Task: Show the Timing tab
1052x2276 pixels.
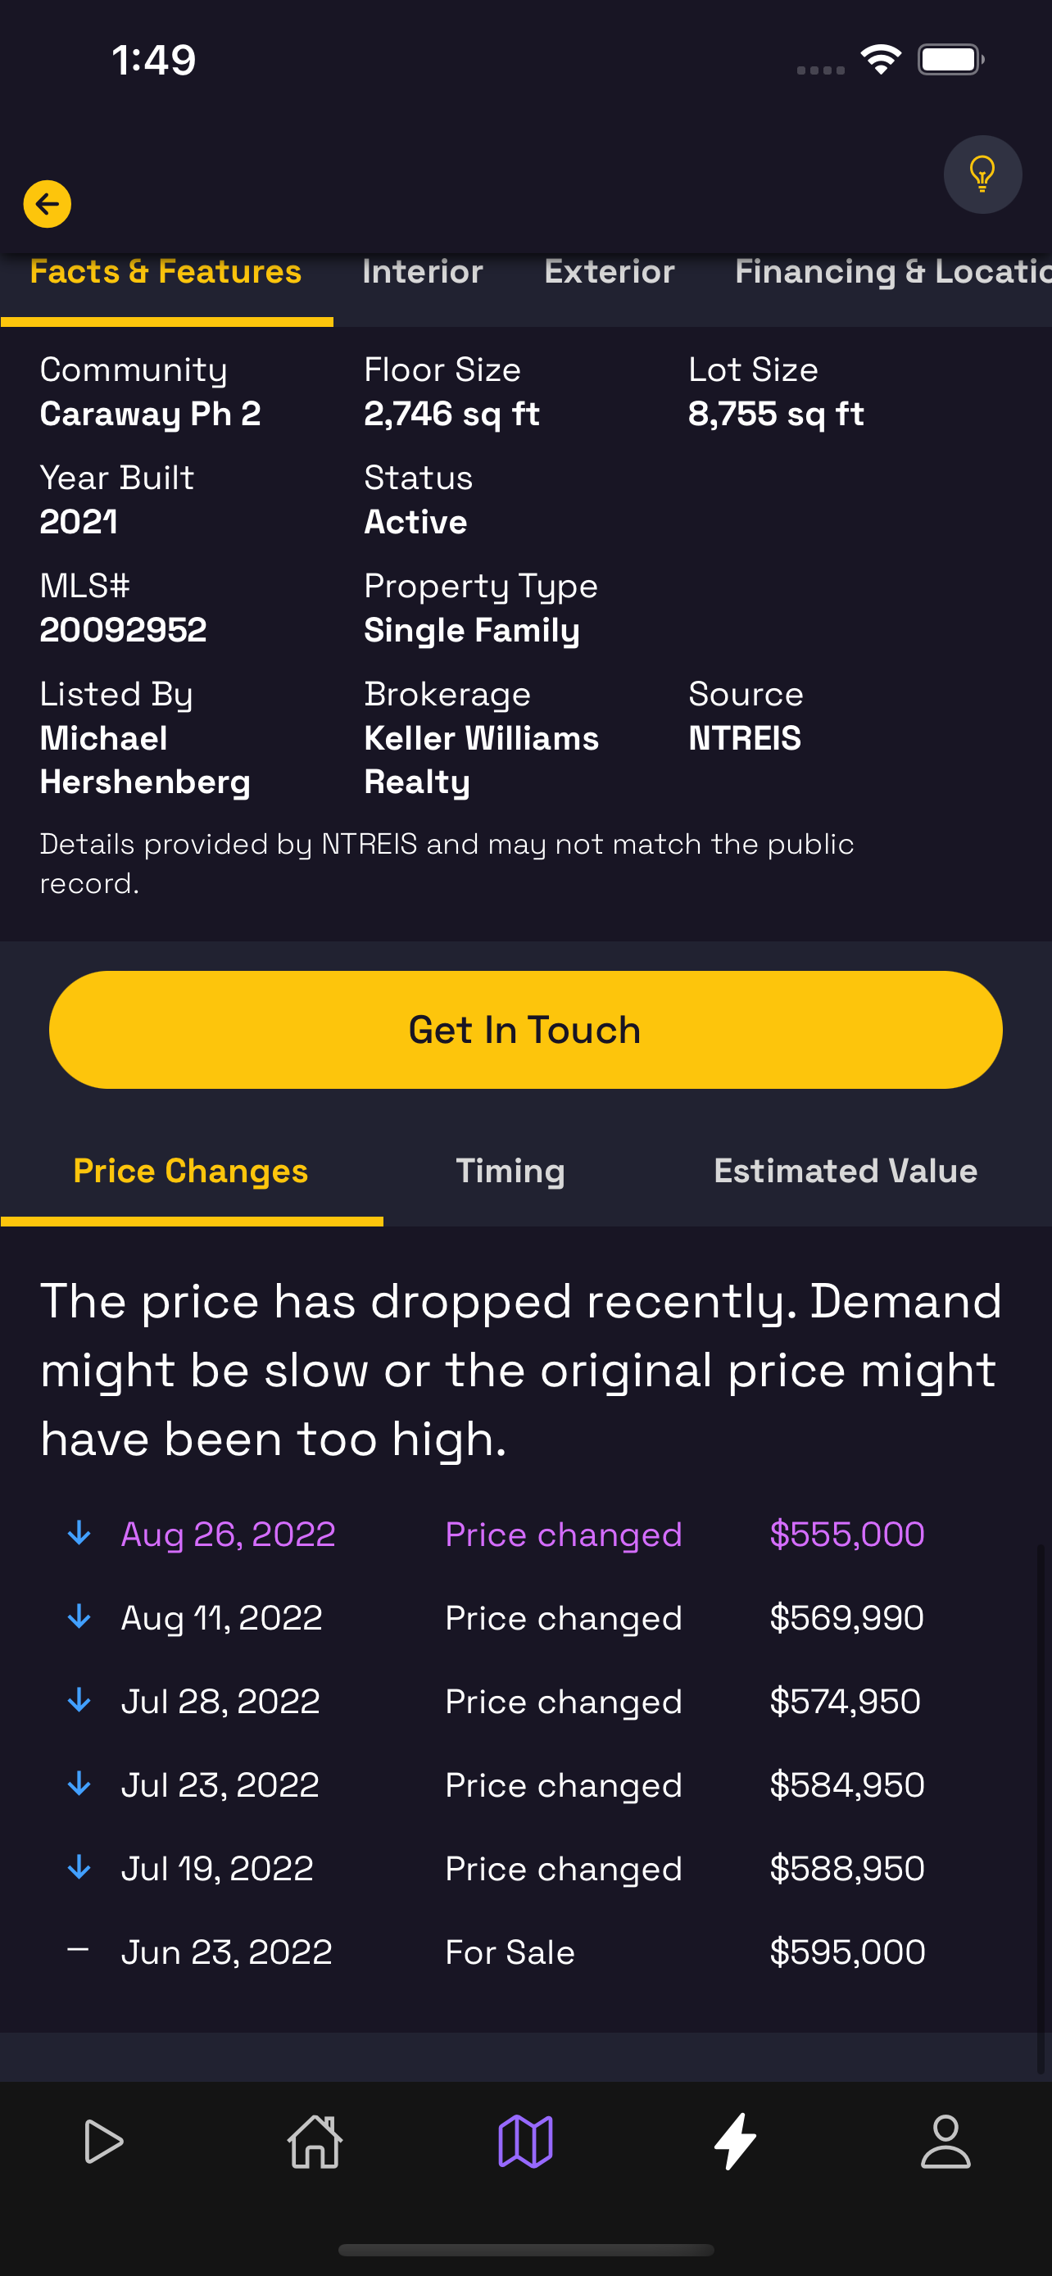Action: coord(510,1171)
